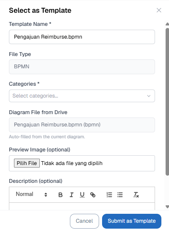Click the scrollbar up arrow
Image resolution: width=169 pixels, height=235 pixels.
click(167, 24)
